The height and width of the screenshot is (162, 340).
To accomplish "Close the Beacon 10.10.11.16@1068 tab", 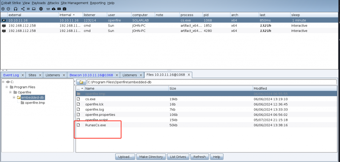I will [117, 75].
